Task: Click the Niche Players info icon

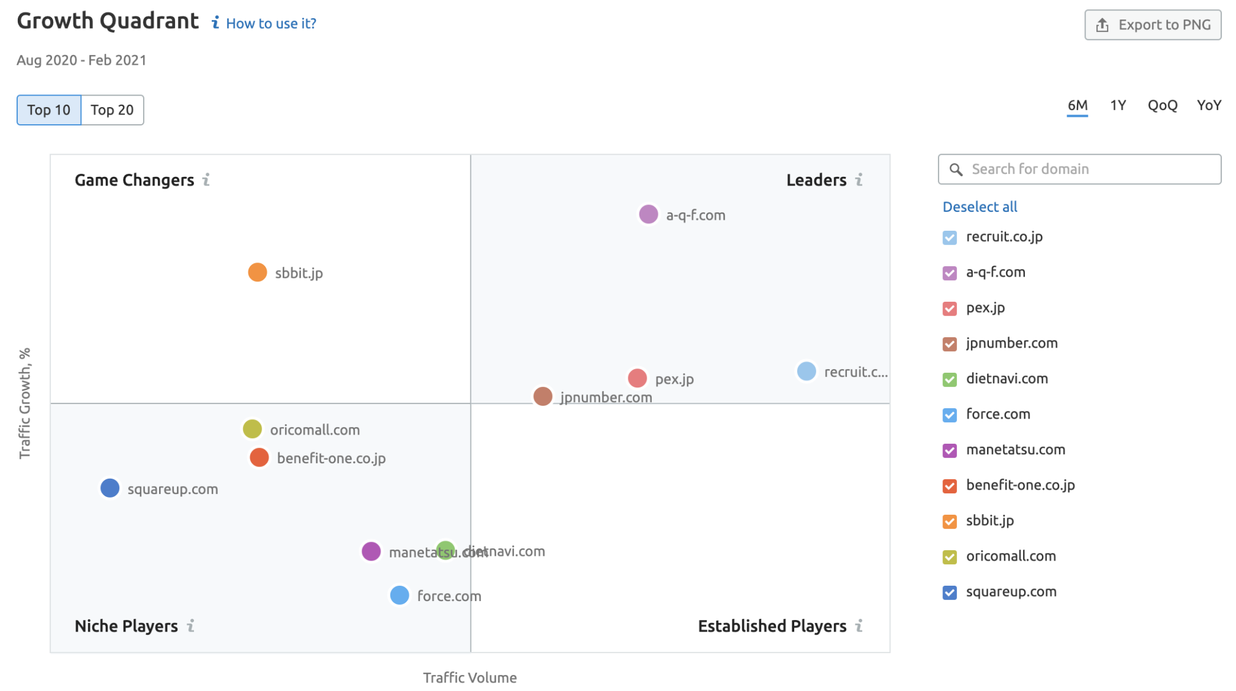Action: coord(191,626)
